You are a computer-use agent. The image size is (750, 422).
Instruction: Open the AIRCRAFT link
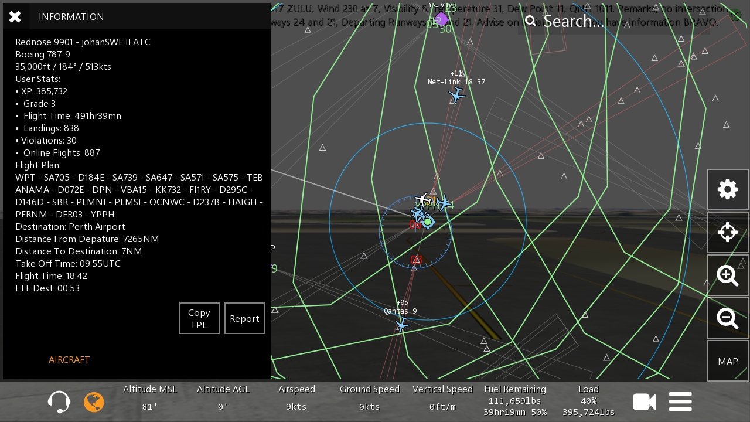[x=69, y=359]
